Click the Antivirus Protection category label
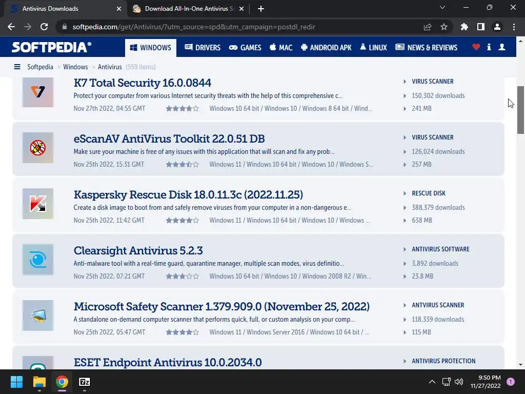 coord(443,361)
